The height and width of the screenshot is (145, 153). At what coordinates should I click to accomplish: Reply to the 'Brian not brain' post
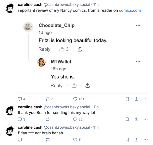pos(20,140)
